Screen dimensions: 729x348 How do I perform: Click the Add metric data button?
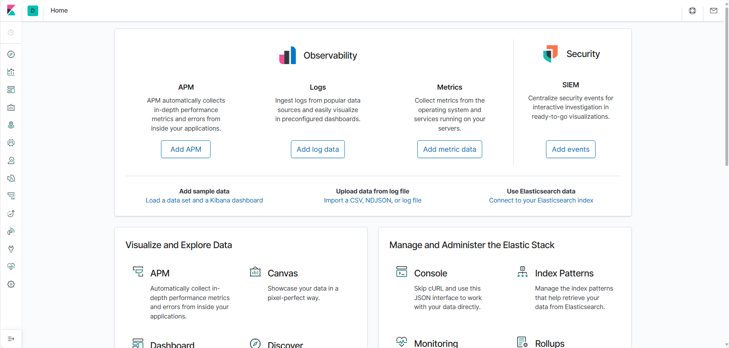[x=450, y=149]
